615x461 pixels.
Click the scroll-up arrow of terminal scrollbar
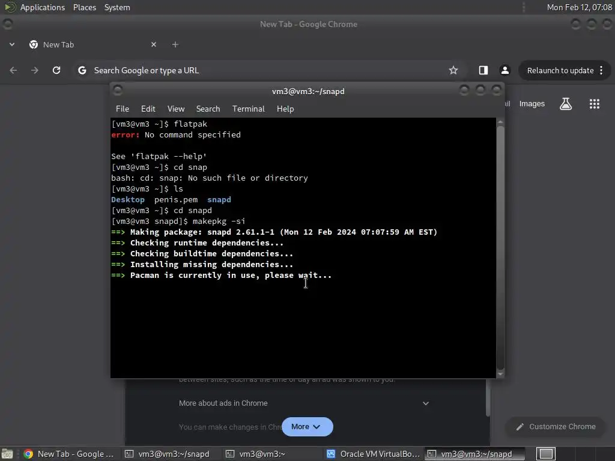[x=500, y=122]
